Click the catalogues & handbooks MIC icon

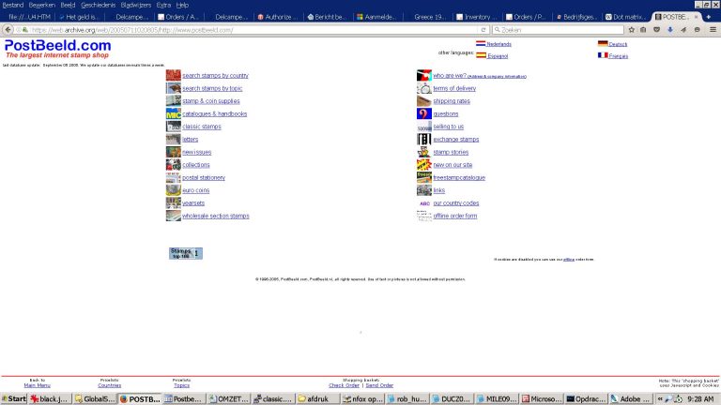(173, 113)
